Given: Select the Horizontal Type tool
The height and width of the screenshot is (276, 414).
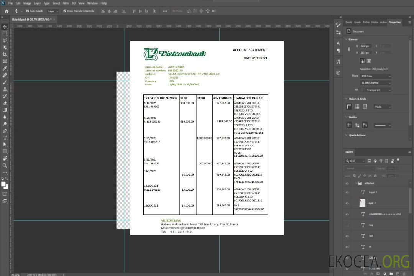Looking at the screenshot, I should pyautogui.click(x=5, y=138).
